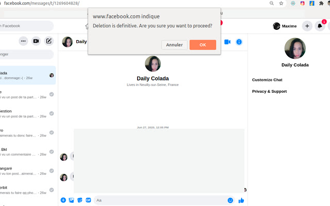
Task: Start a video call with Daily Colada
Action: pos(227,42)
